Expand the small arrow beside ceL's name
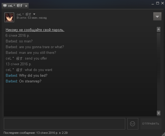Image resolution: width=165 pixels, height=136 pixels. [34, 14]
